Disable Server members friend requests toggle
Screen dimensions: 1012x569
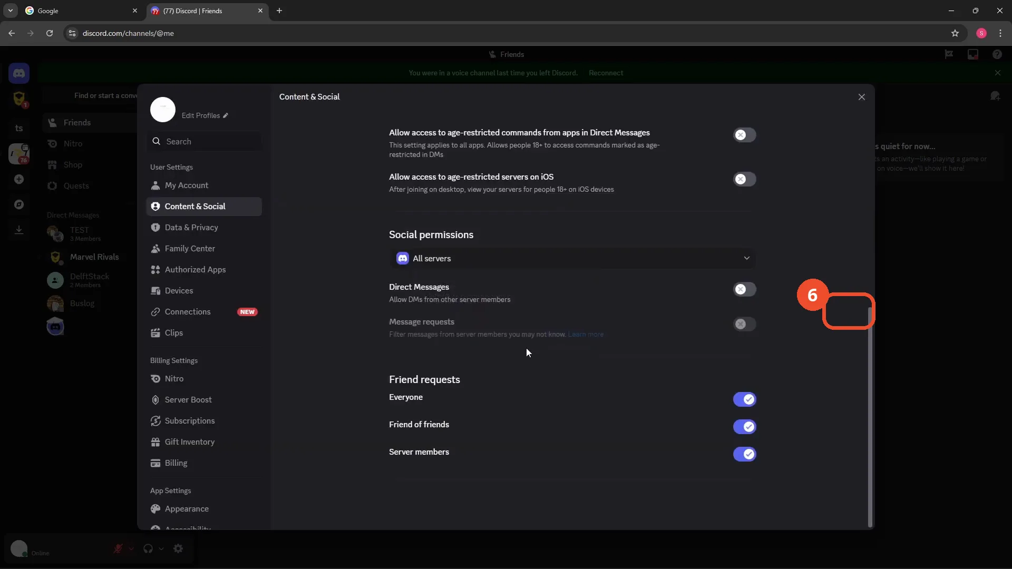pos(744,454)
